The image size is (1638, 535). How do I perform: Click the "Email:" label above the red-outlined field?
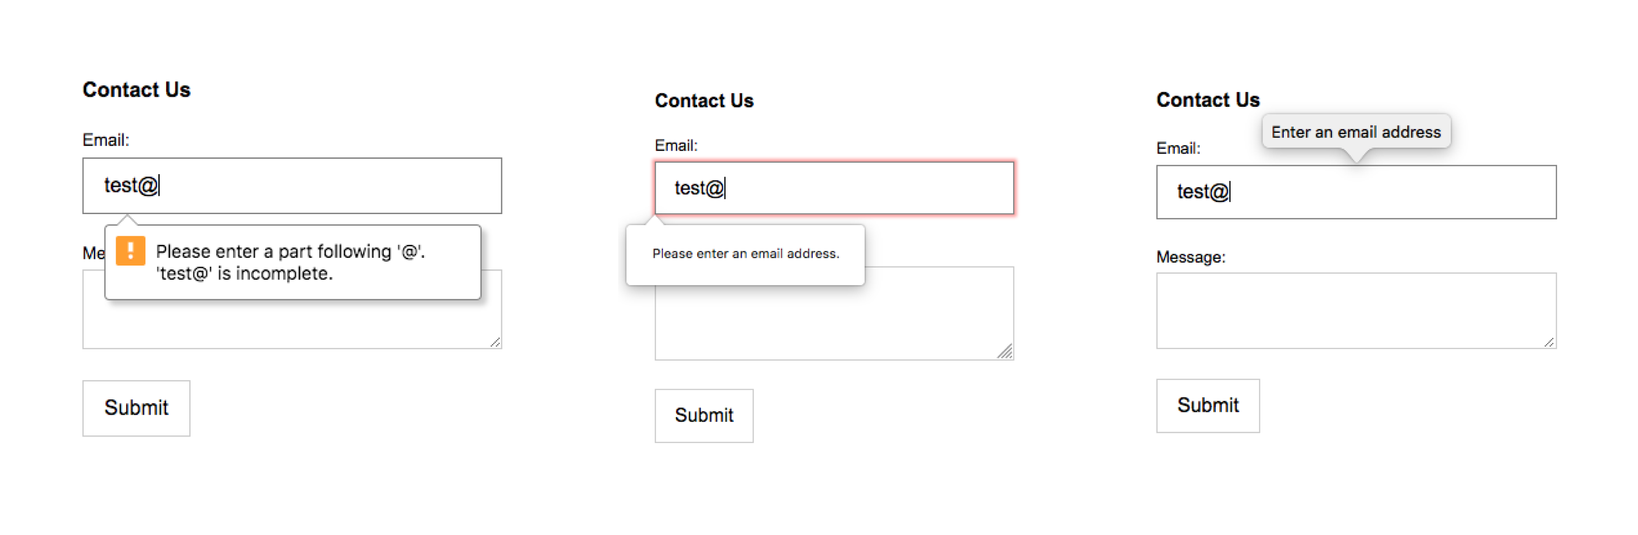click(676, 145)
